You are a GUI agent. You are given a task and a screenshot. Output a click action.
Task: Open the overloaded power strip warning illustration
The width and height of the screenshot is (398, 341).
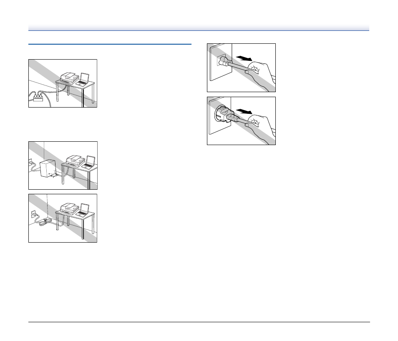click(63, 83)
